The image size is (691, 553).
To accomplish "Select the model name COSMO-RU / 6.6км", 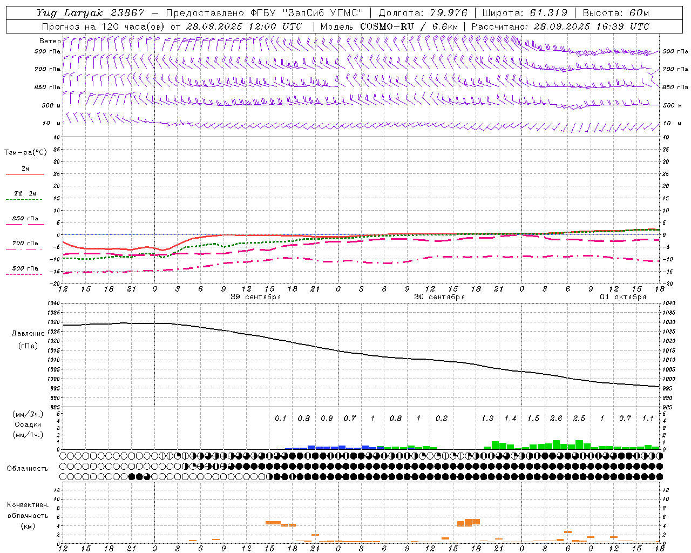I will pyautogui.click(x=409, y=26).
